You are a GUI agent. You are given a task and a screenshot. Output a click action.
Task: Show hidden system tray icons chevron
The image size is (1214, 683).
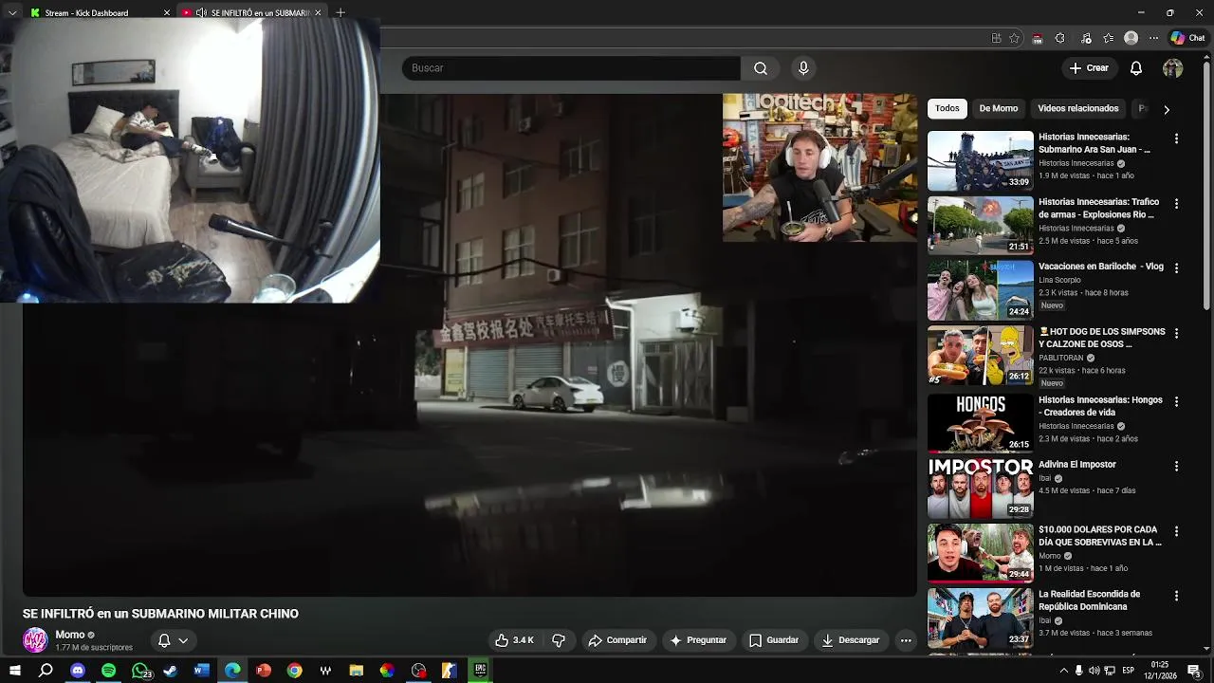point(1063,671)
